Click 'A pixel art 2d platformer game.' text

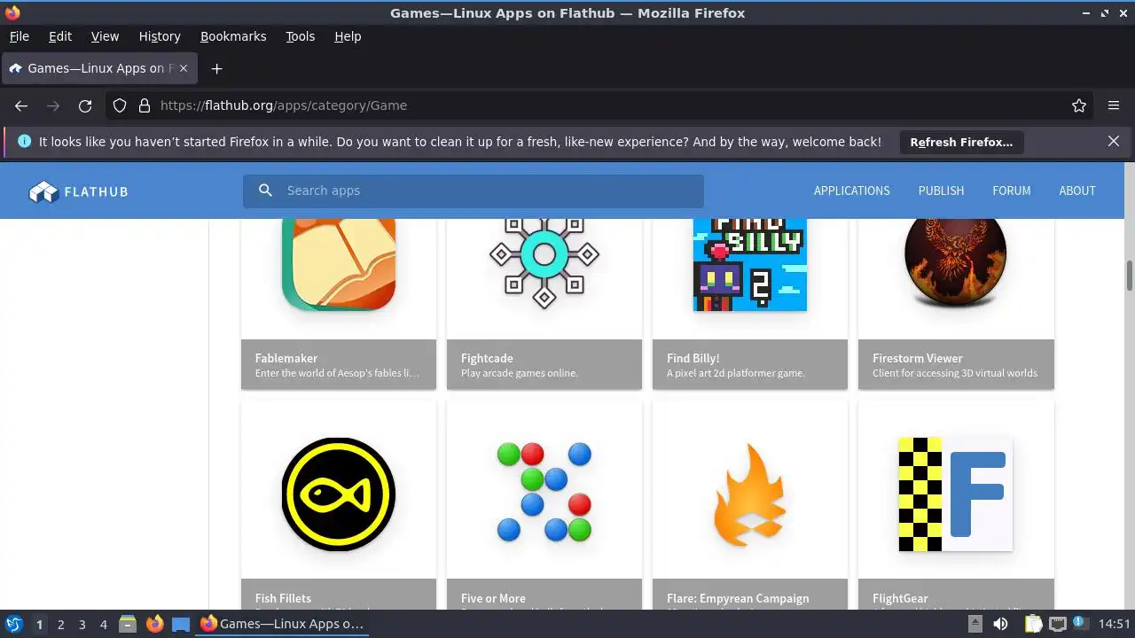[735, 373]
